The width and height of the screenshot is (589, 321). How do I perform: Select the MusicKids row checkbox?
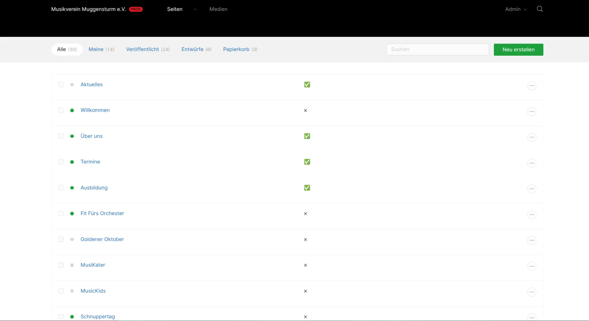pyautogui.click(x=61, y=291)
